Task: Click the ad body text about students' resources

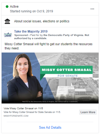Action: 49,46
